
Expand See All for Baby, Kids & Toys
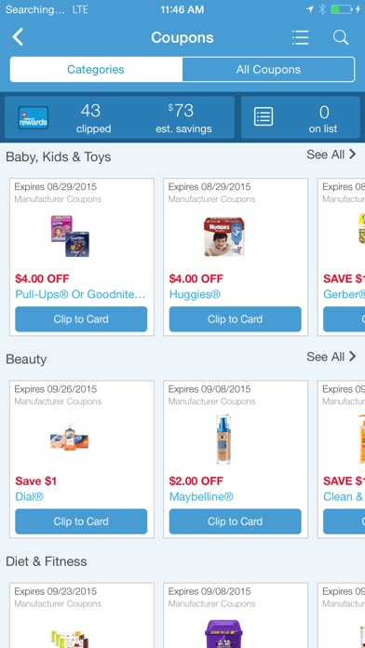pyautogui.click(x=331, y=155)
